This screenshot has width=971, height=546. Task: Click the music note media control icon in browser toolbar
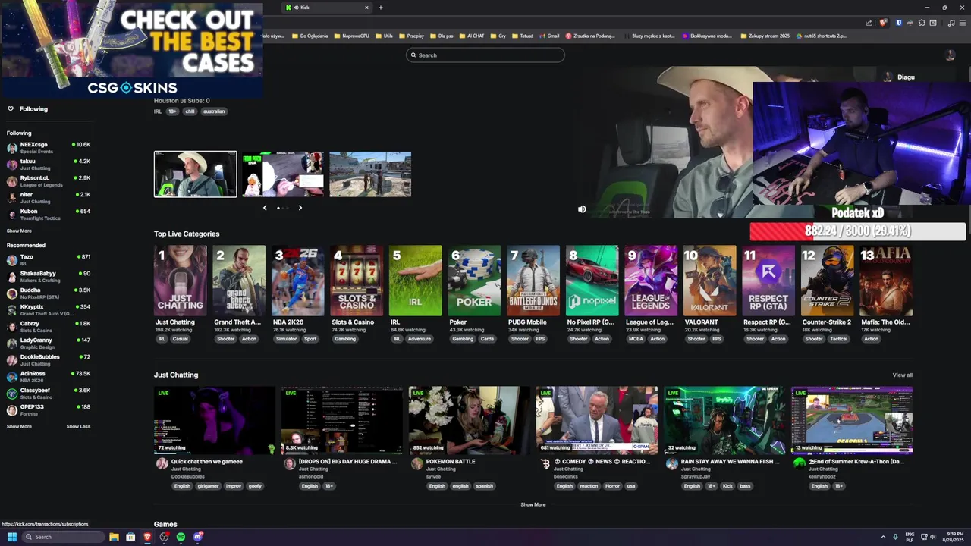tap(952, 23)
